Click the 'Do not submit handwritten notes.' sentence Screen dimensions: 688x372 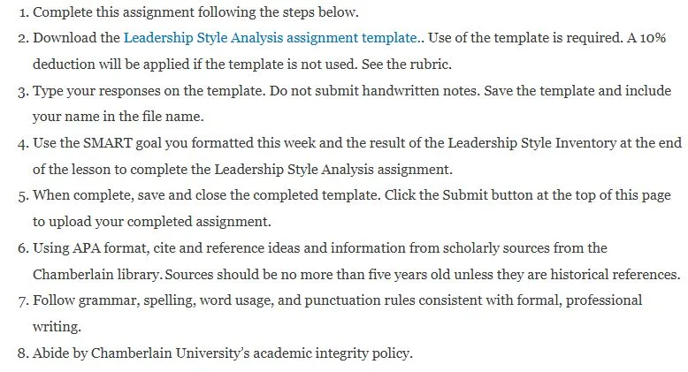(375, 90)
